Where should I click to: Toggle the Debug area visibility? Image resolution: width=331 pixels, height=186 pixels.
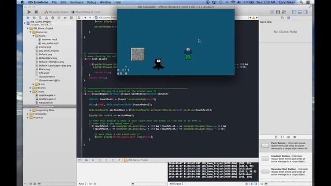point(300,12)
